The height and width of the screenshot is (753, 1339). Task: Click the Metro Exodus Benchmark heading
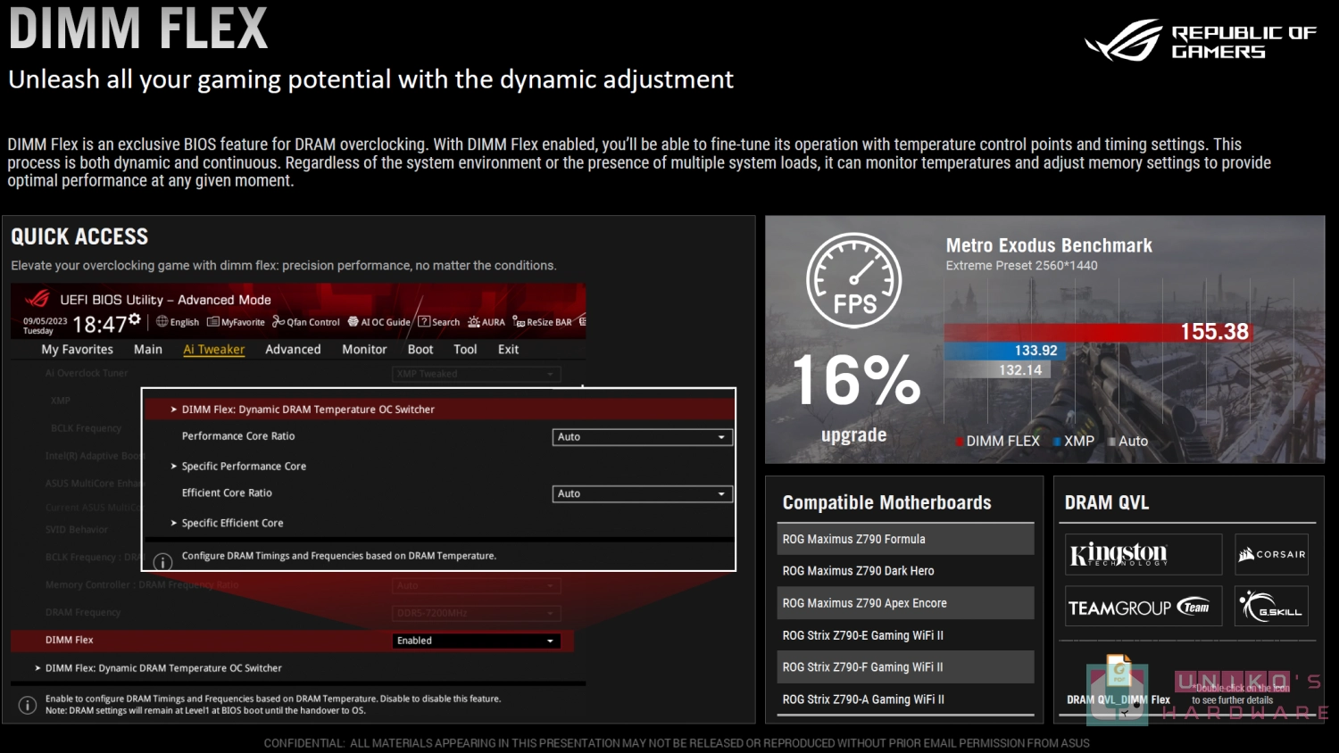pos(1049,245)
